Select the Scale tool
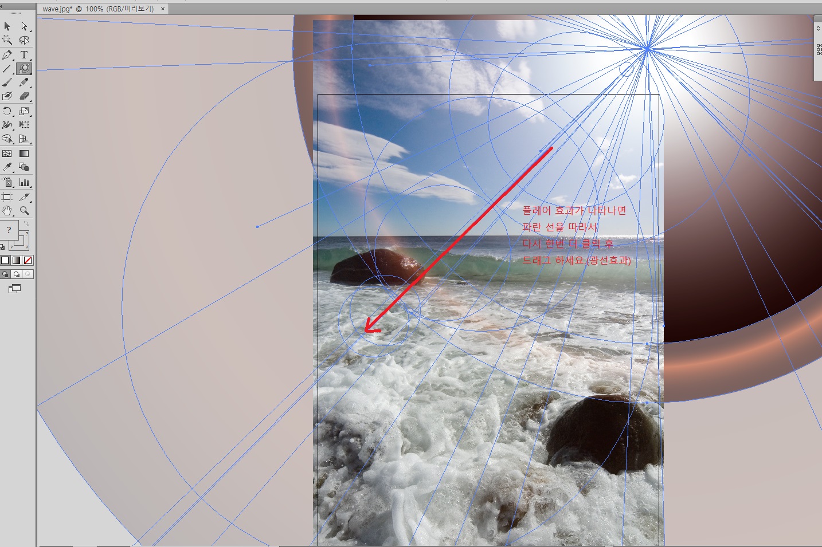Viewport: 822px width, 547px height. (x=24, y=111)
